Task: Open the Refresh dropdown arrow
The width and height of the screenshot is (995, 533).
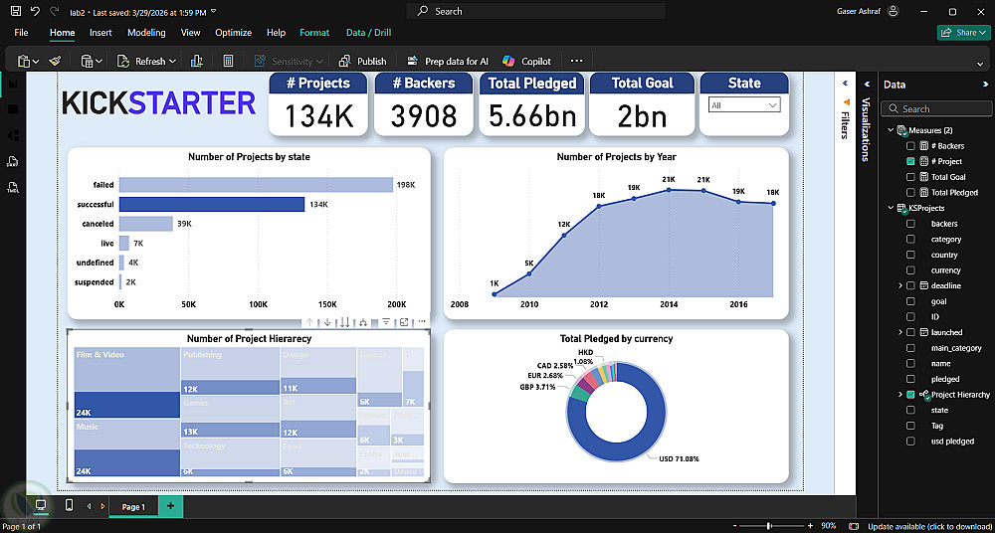Action: 172,62
